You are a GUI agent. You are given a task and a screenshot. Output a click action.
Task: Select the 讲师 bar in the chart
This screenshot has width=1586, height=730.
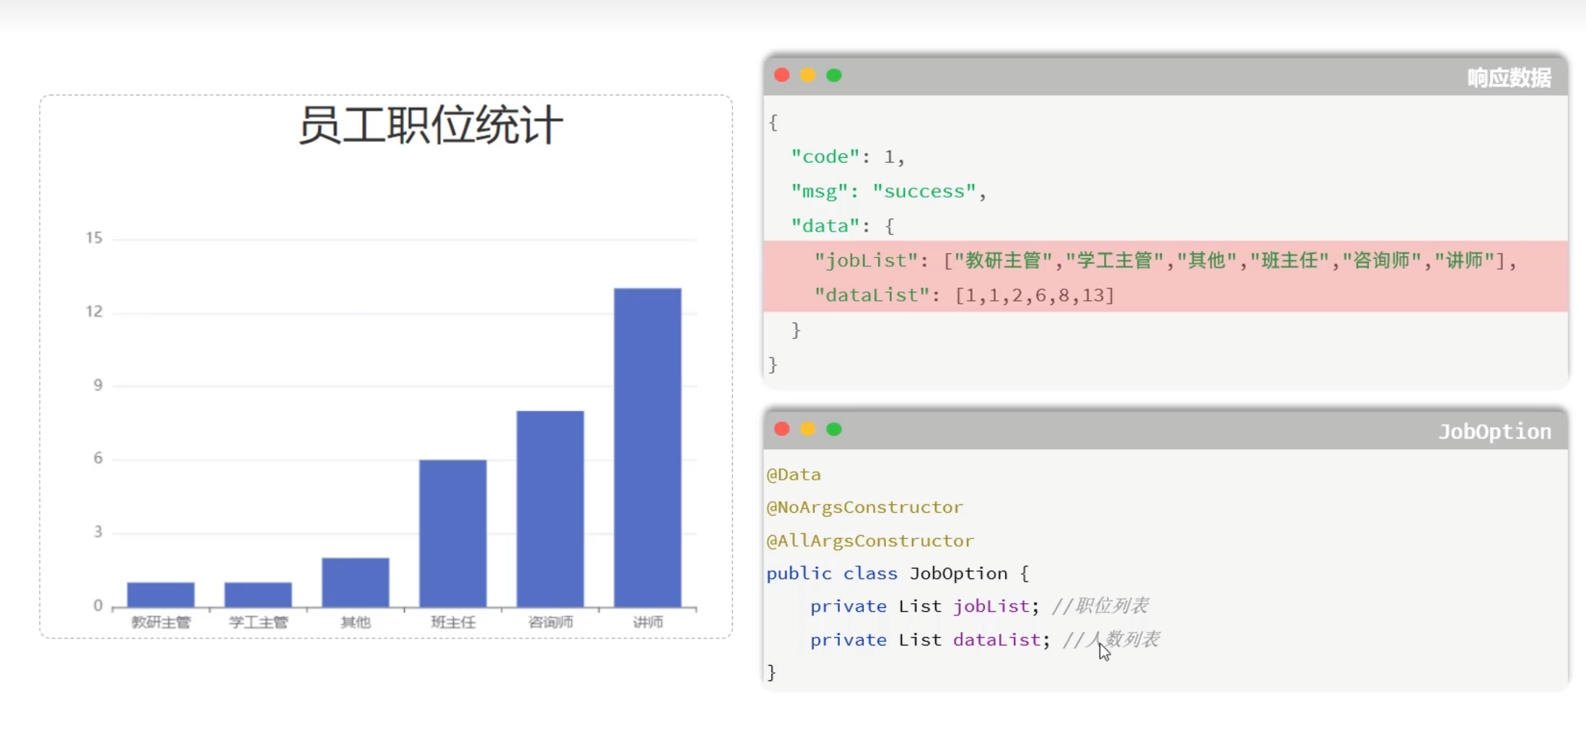[x=647, y=447]
